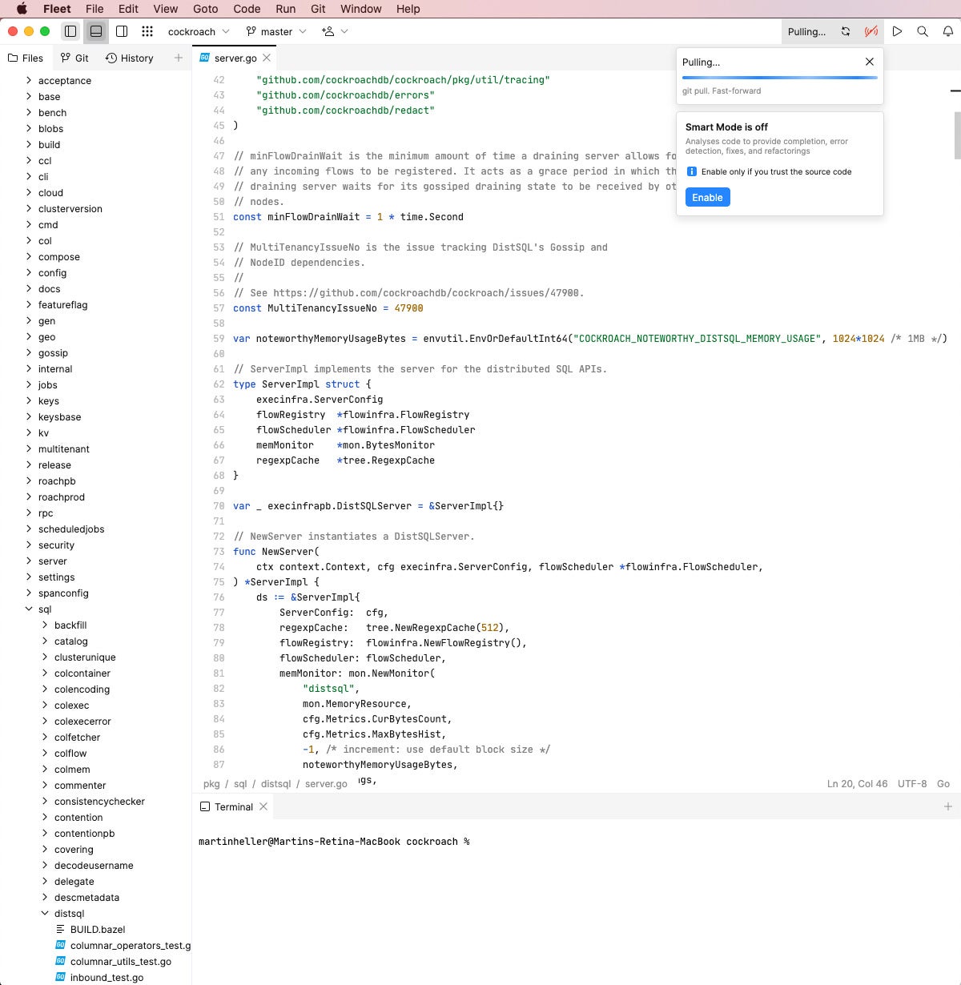
Task: Click the inbound_test.go Go file icon
Action: 60,977
